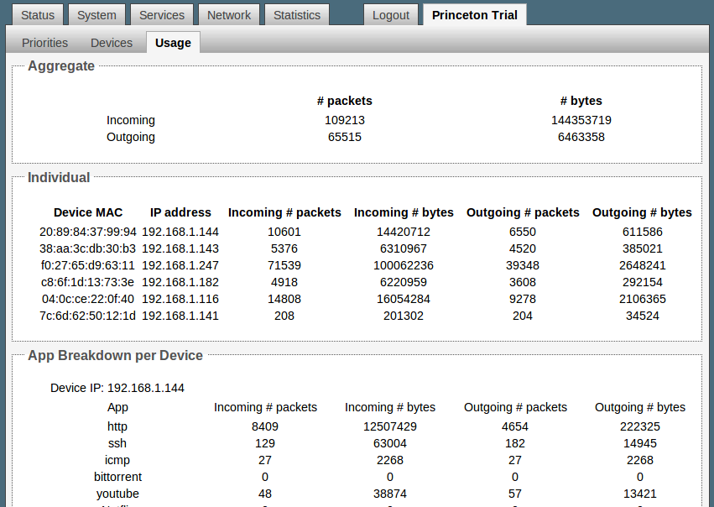Go to the Services tab
The image size is (714, 507).
click(x=162, y=15)
